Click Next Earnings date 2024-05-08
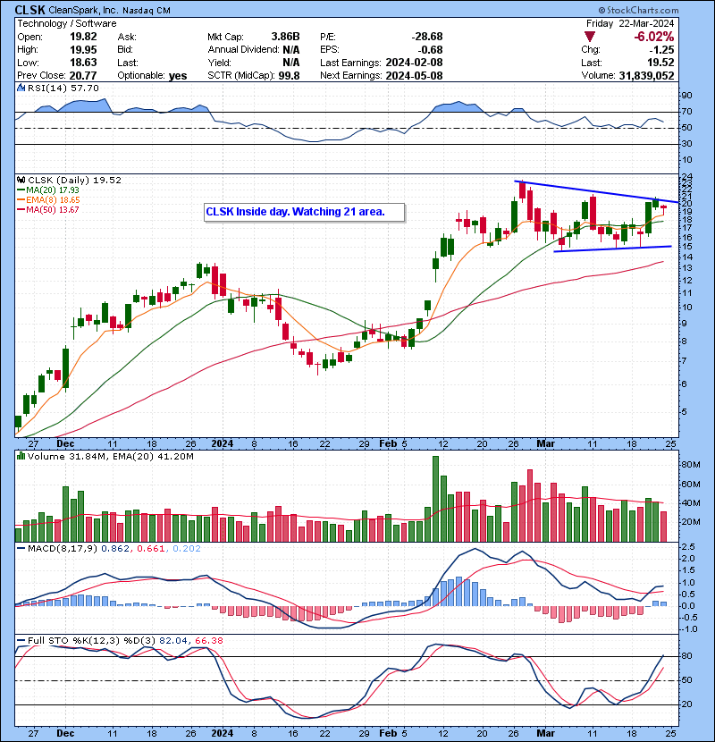715x742 pixels. click(414, 76)
